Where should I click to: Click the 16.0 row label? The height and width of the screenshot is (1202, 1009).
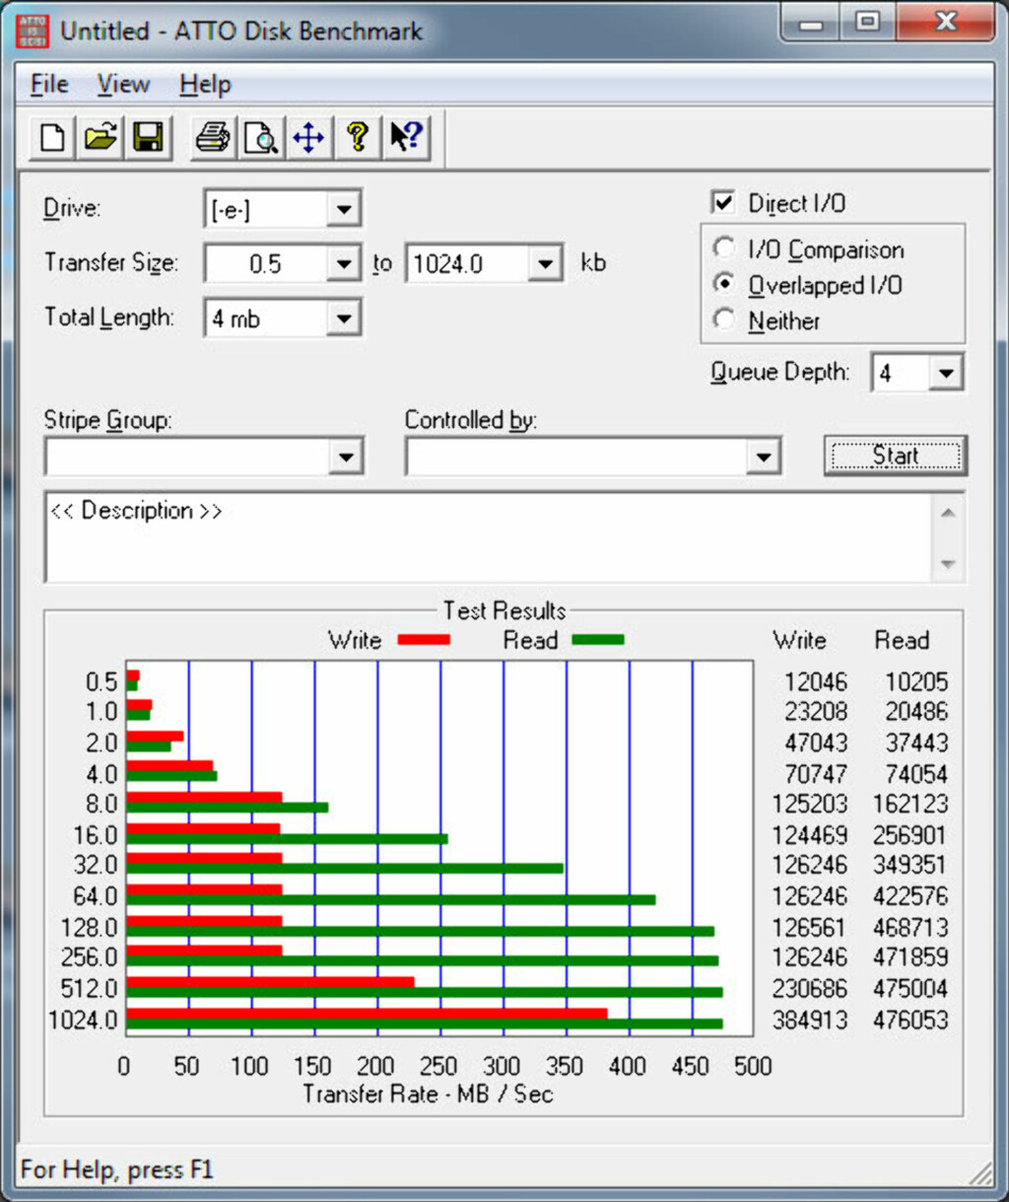point(95,835)
